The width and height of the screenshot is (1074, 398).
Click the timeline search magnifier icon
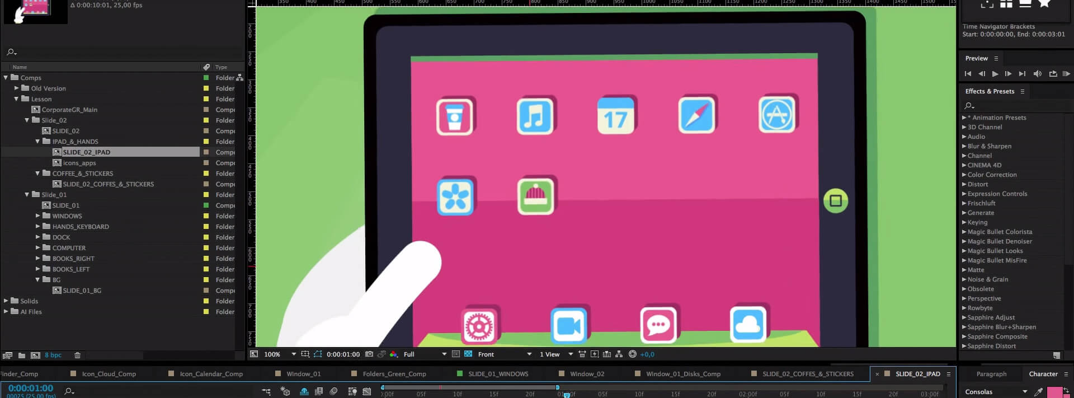coord(69,391)
